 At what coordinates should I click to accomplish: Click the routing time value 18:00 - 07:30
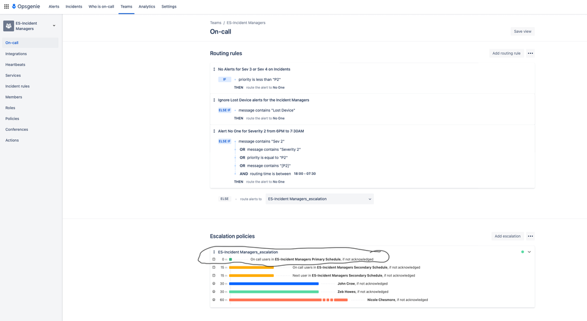coord(305,174)
